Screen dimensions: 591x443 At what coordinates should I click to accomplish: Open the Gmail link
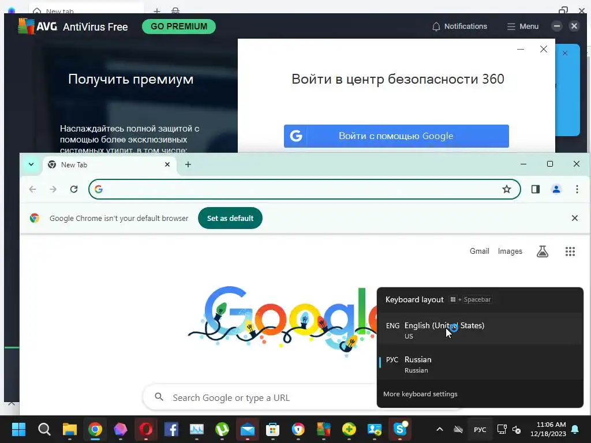coord(480,251)
